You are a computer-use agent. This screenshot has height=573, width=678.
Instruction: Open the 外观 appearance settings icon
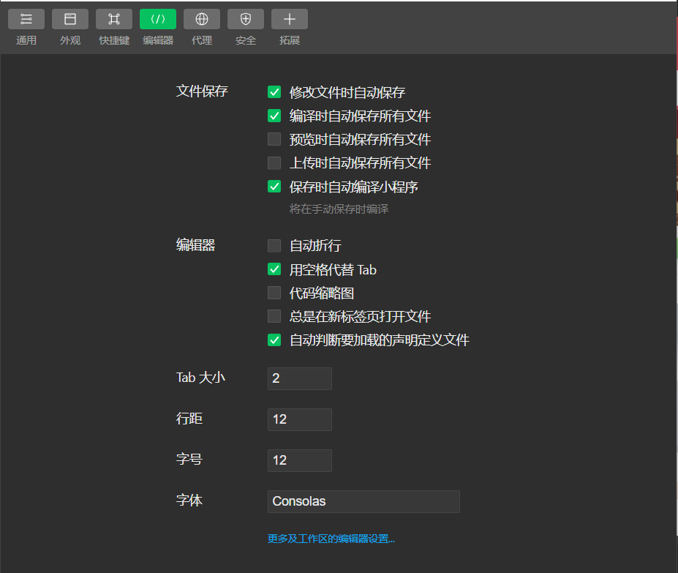tap(70, 19)
